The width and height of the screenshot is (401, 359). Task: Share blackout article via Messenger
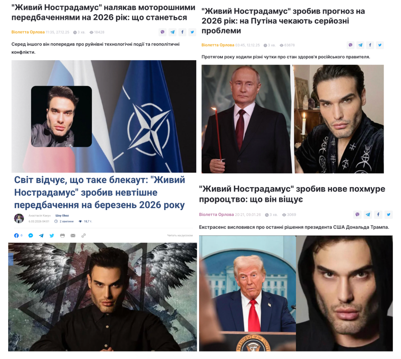coord(31,236)
